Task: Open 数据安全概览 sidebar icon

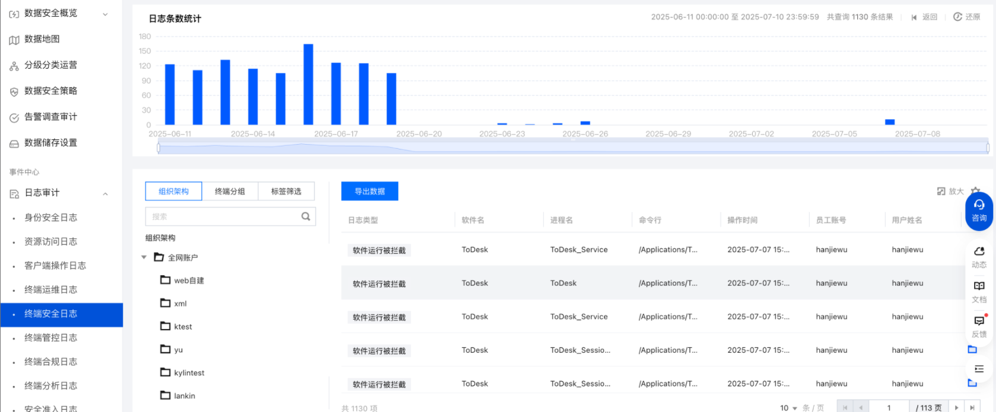Action: pyautogui.click(x=14, y=14)
